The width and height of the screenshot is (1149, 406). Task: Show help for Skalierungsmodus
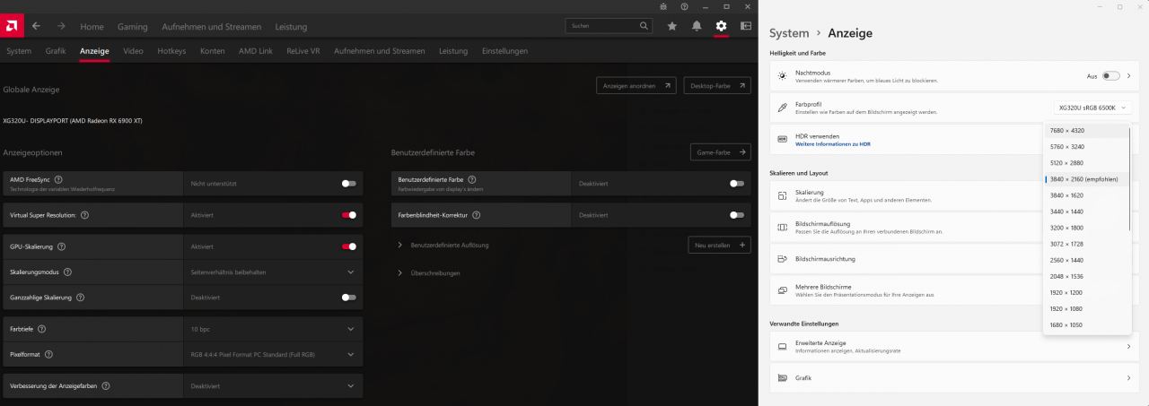(x=67, y=272)
